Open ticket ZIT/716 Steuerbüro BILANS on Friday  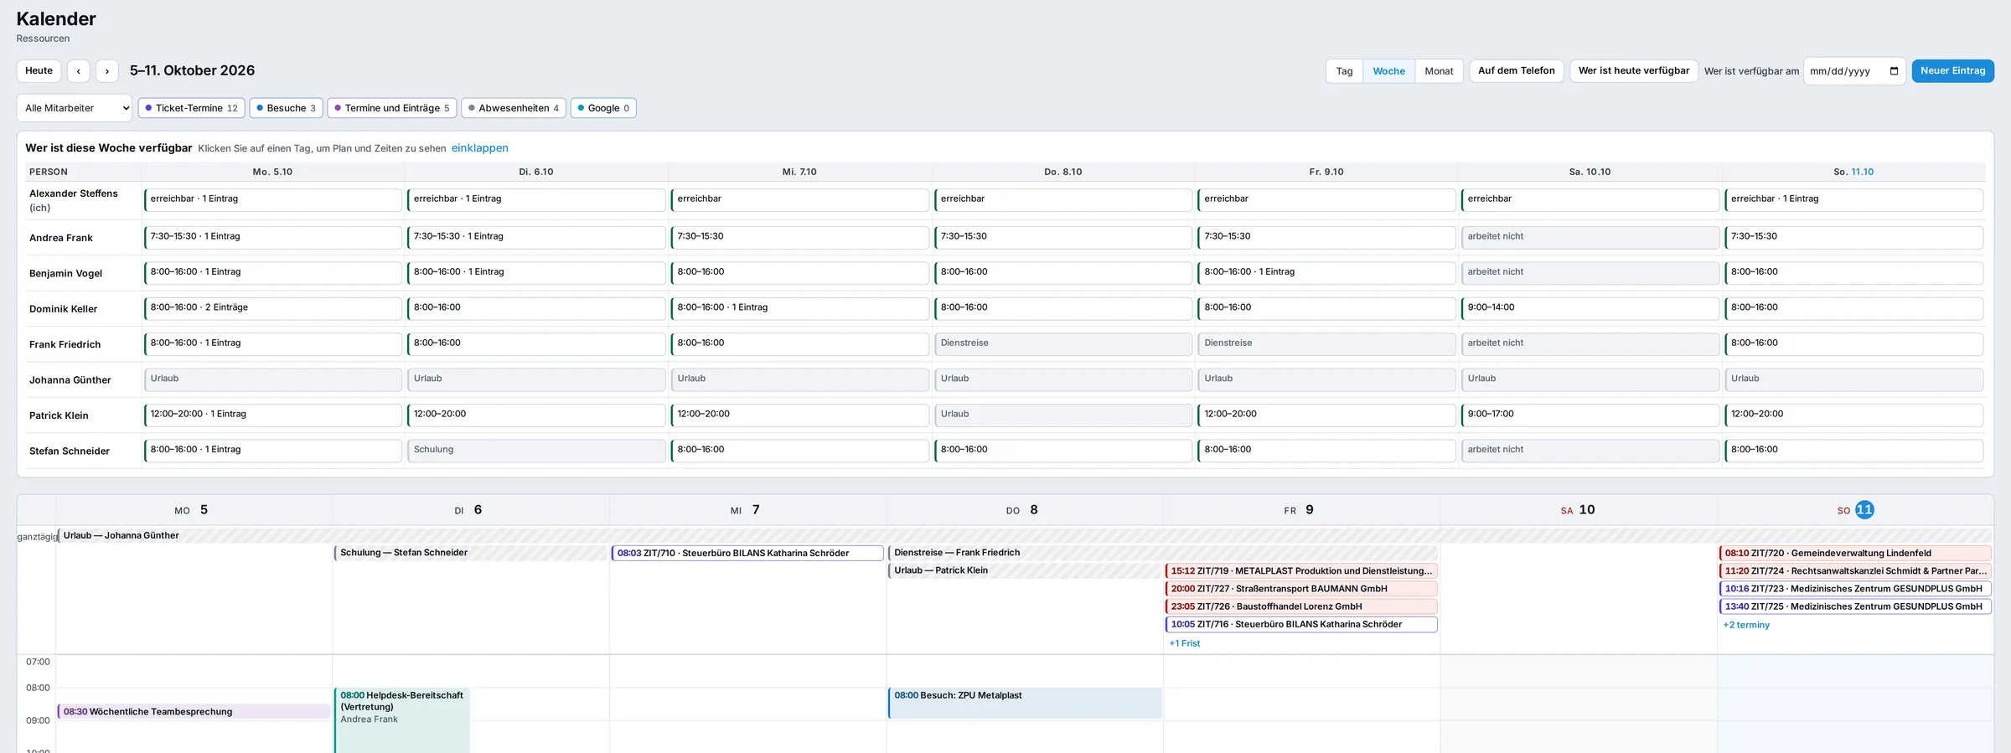tap(1301, 624)
